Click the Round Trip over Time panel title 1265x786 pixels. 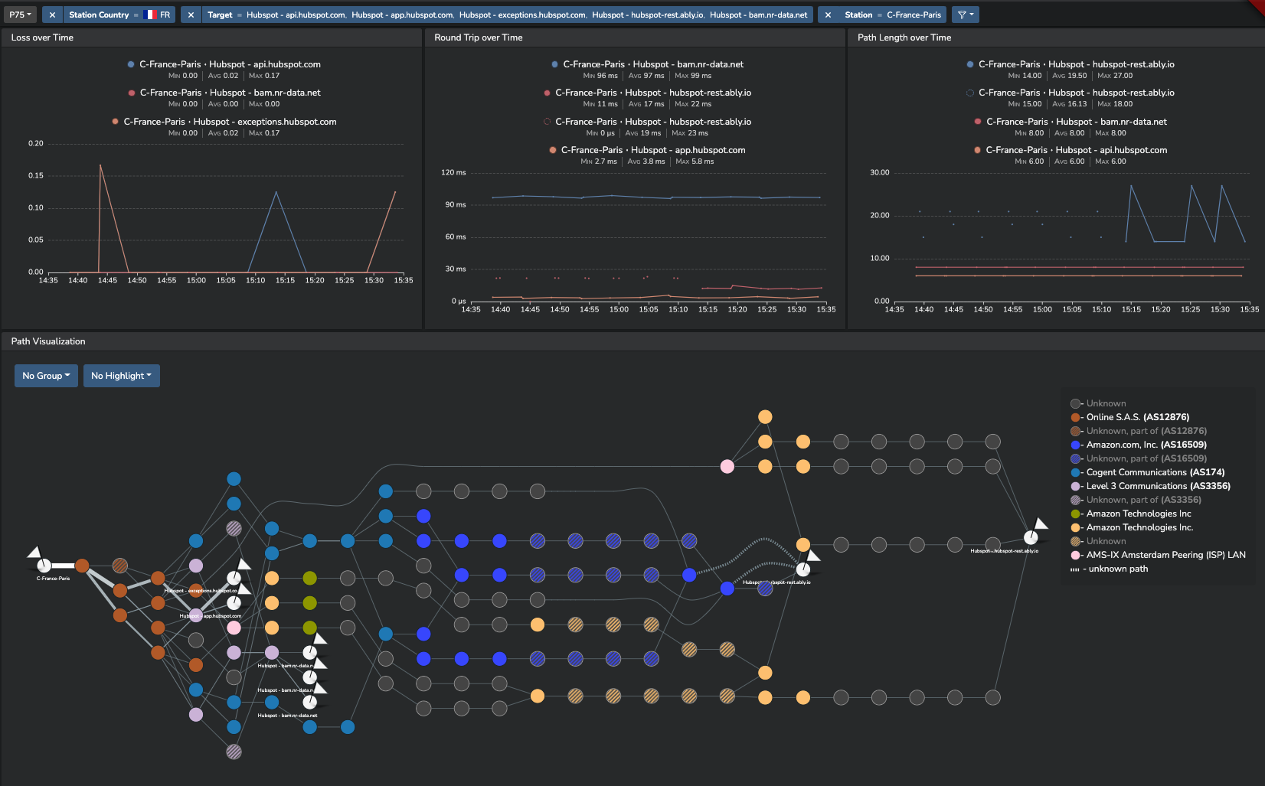pyautogui.click(x=479, y=38)
